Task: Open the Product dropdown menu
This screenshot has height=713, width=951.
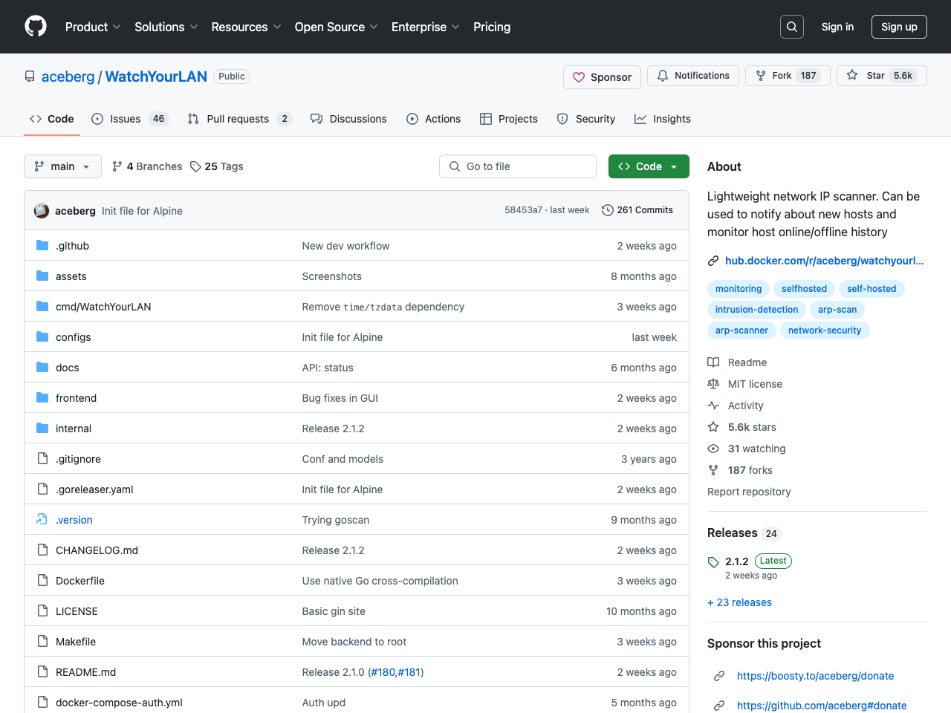Action: 93,27
